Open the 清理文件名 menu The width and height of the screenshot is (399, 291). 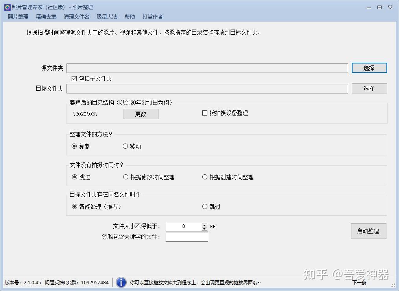point(76,17)
